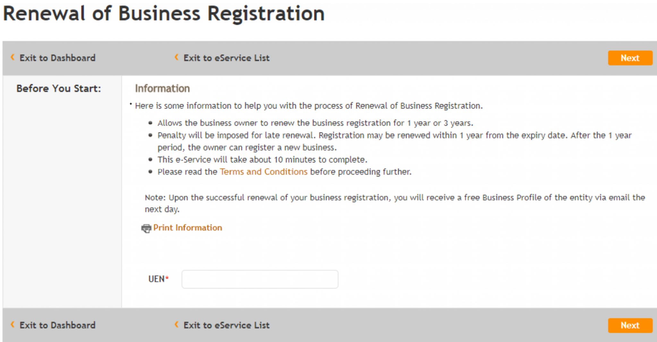Click the red required asterisk beside UEN
The height and width of the screenshot is (342, 657).
tap(167, 278)
